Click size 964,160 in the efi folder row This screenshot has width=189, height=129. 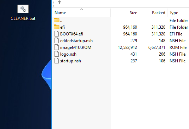point(130,27)
